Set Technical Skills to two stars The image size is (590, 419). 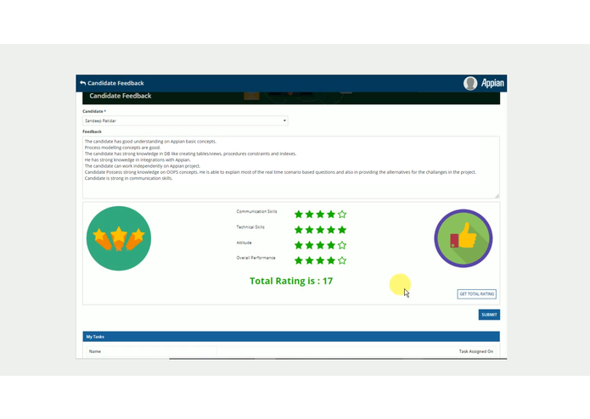click(310, 230)
